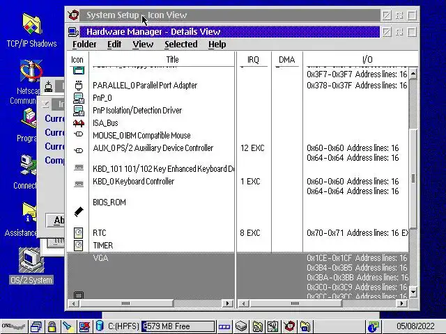Click the shutdown computer icon on WarpCenter
The image size is (446, 334).
coord(84,326)
